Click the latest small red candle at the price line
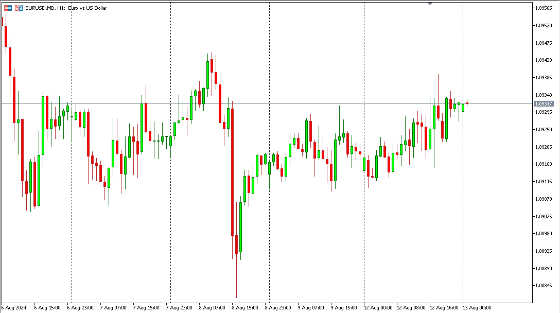This screenshot has width=560, height=313. 467,103
